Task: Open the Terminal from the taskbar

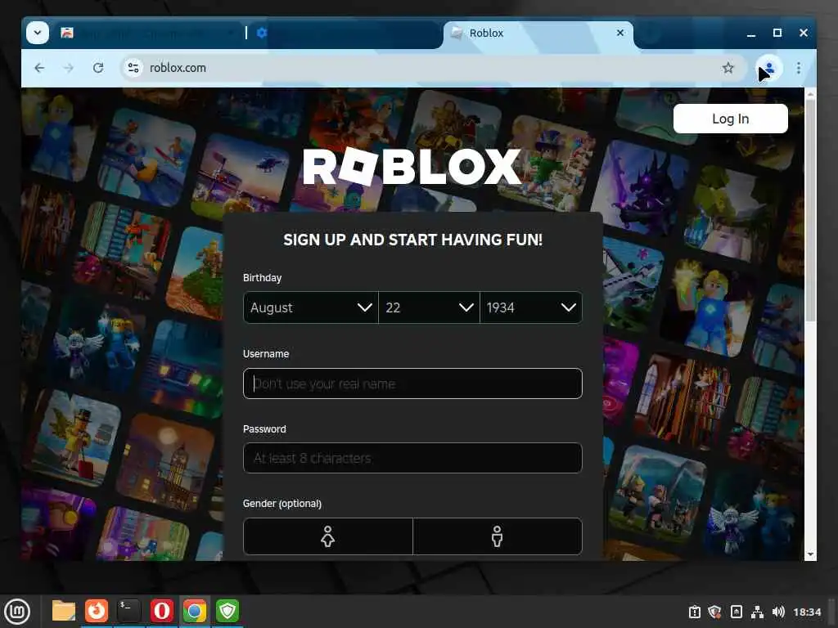Action: (x=128, y=611)
